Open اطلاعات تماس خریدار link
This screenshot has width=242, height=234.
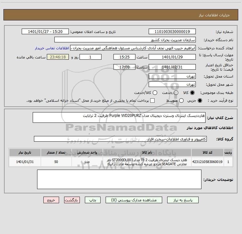click(x=52, y=48)
